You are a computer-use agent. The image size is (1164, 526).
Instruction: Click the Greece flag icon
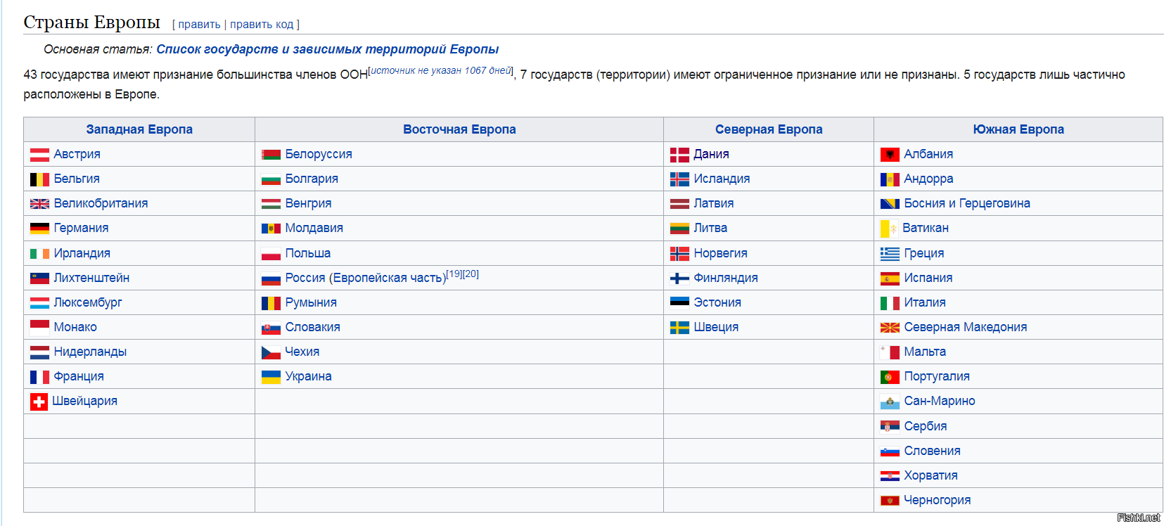coord(890,254)
